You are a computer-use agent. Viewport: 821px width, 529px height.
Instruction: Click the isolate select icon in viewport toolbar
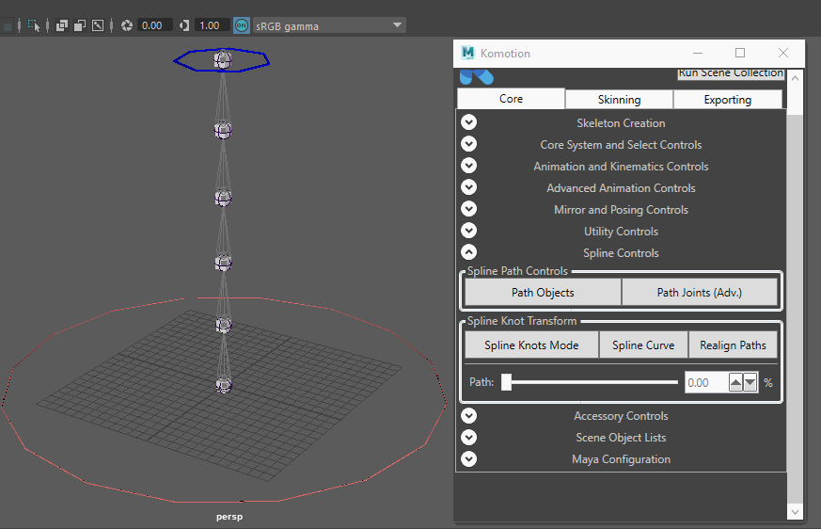[34, 25]
